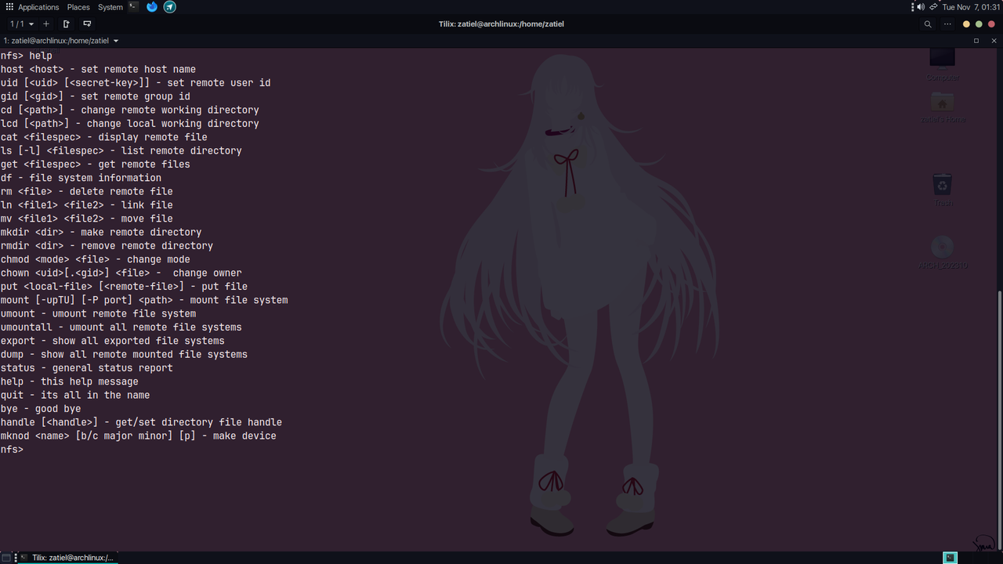The height and width of the screenshot is (564, 1003).
Task: Open a new terminal session with the plus icon
Action: click(x=45, y=24)
